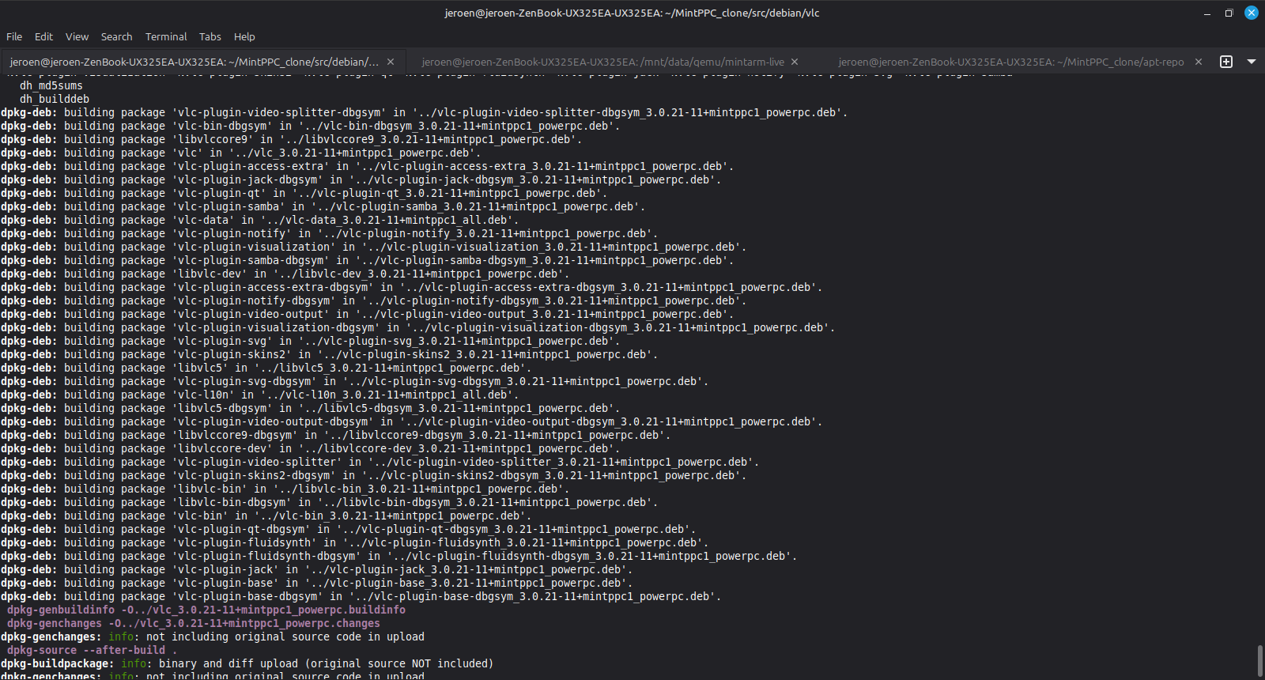Image resolution: width=1265 pixels, height=680 pixels.
Task: Open the Edit menu
Action: click(x=43, y=36)
